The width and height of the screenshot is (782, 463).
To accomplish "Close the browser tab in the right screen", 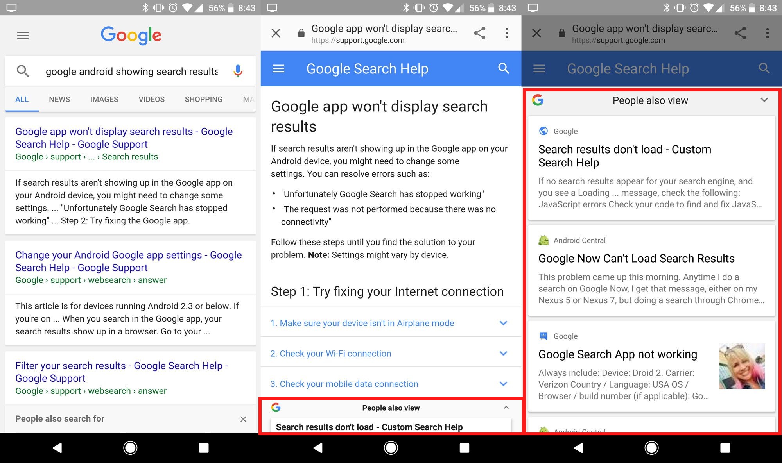I will click(537, 33).
